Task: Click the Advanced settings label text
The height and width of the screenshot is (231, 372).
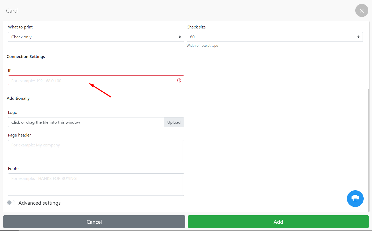Action: tap(39, 203)
